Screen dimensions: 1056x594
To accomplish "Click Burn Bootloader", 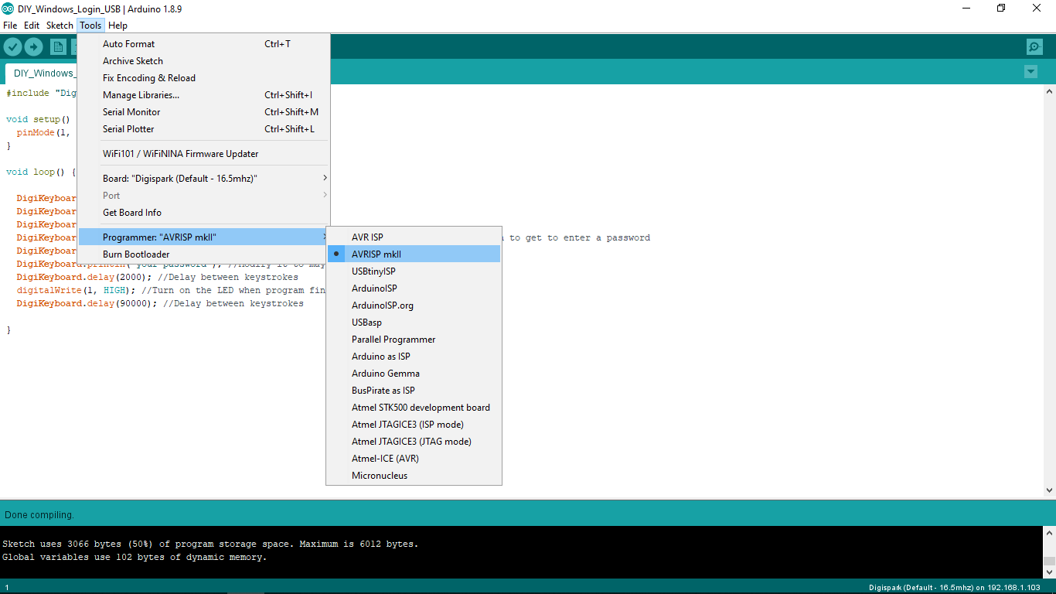I will click(x=136, y=254).
